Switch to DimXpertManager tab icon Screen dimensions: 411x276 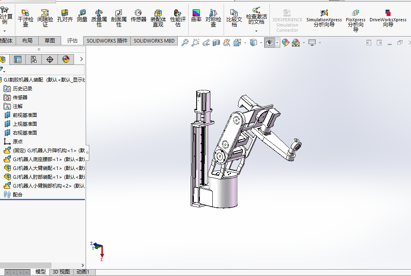(50, 60)
